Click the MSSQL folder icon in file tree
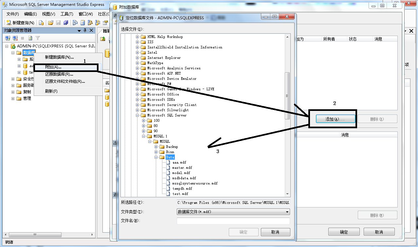Viewport: 418px width, 247px height. tap(155, 141)
